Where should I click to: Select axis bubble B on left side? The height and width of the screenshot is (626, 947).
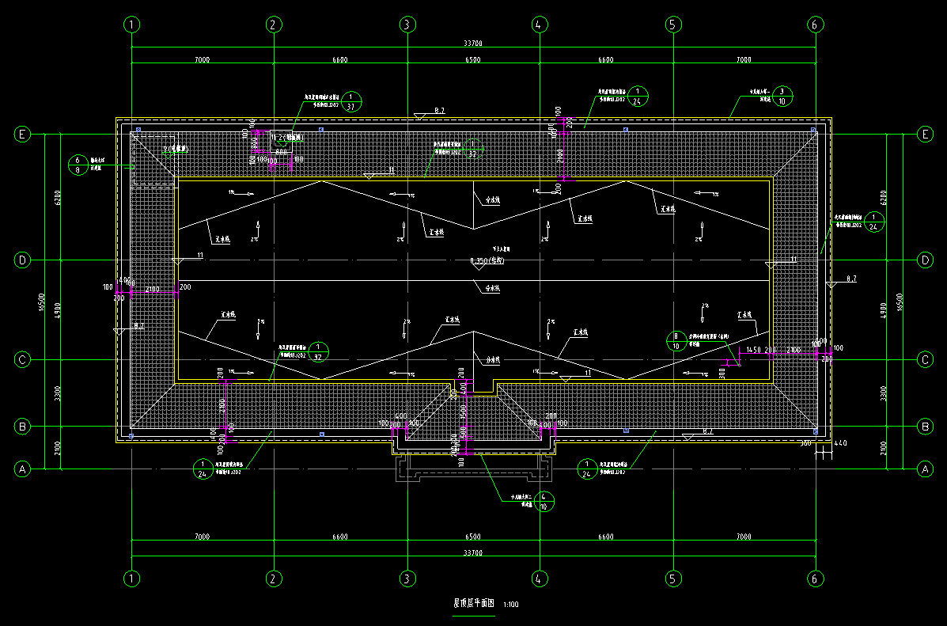pos(23,427)
